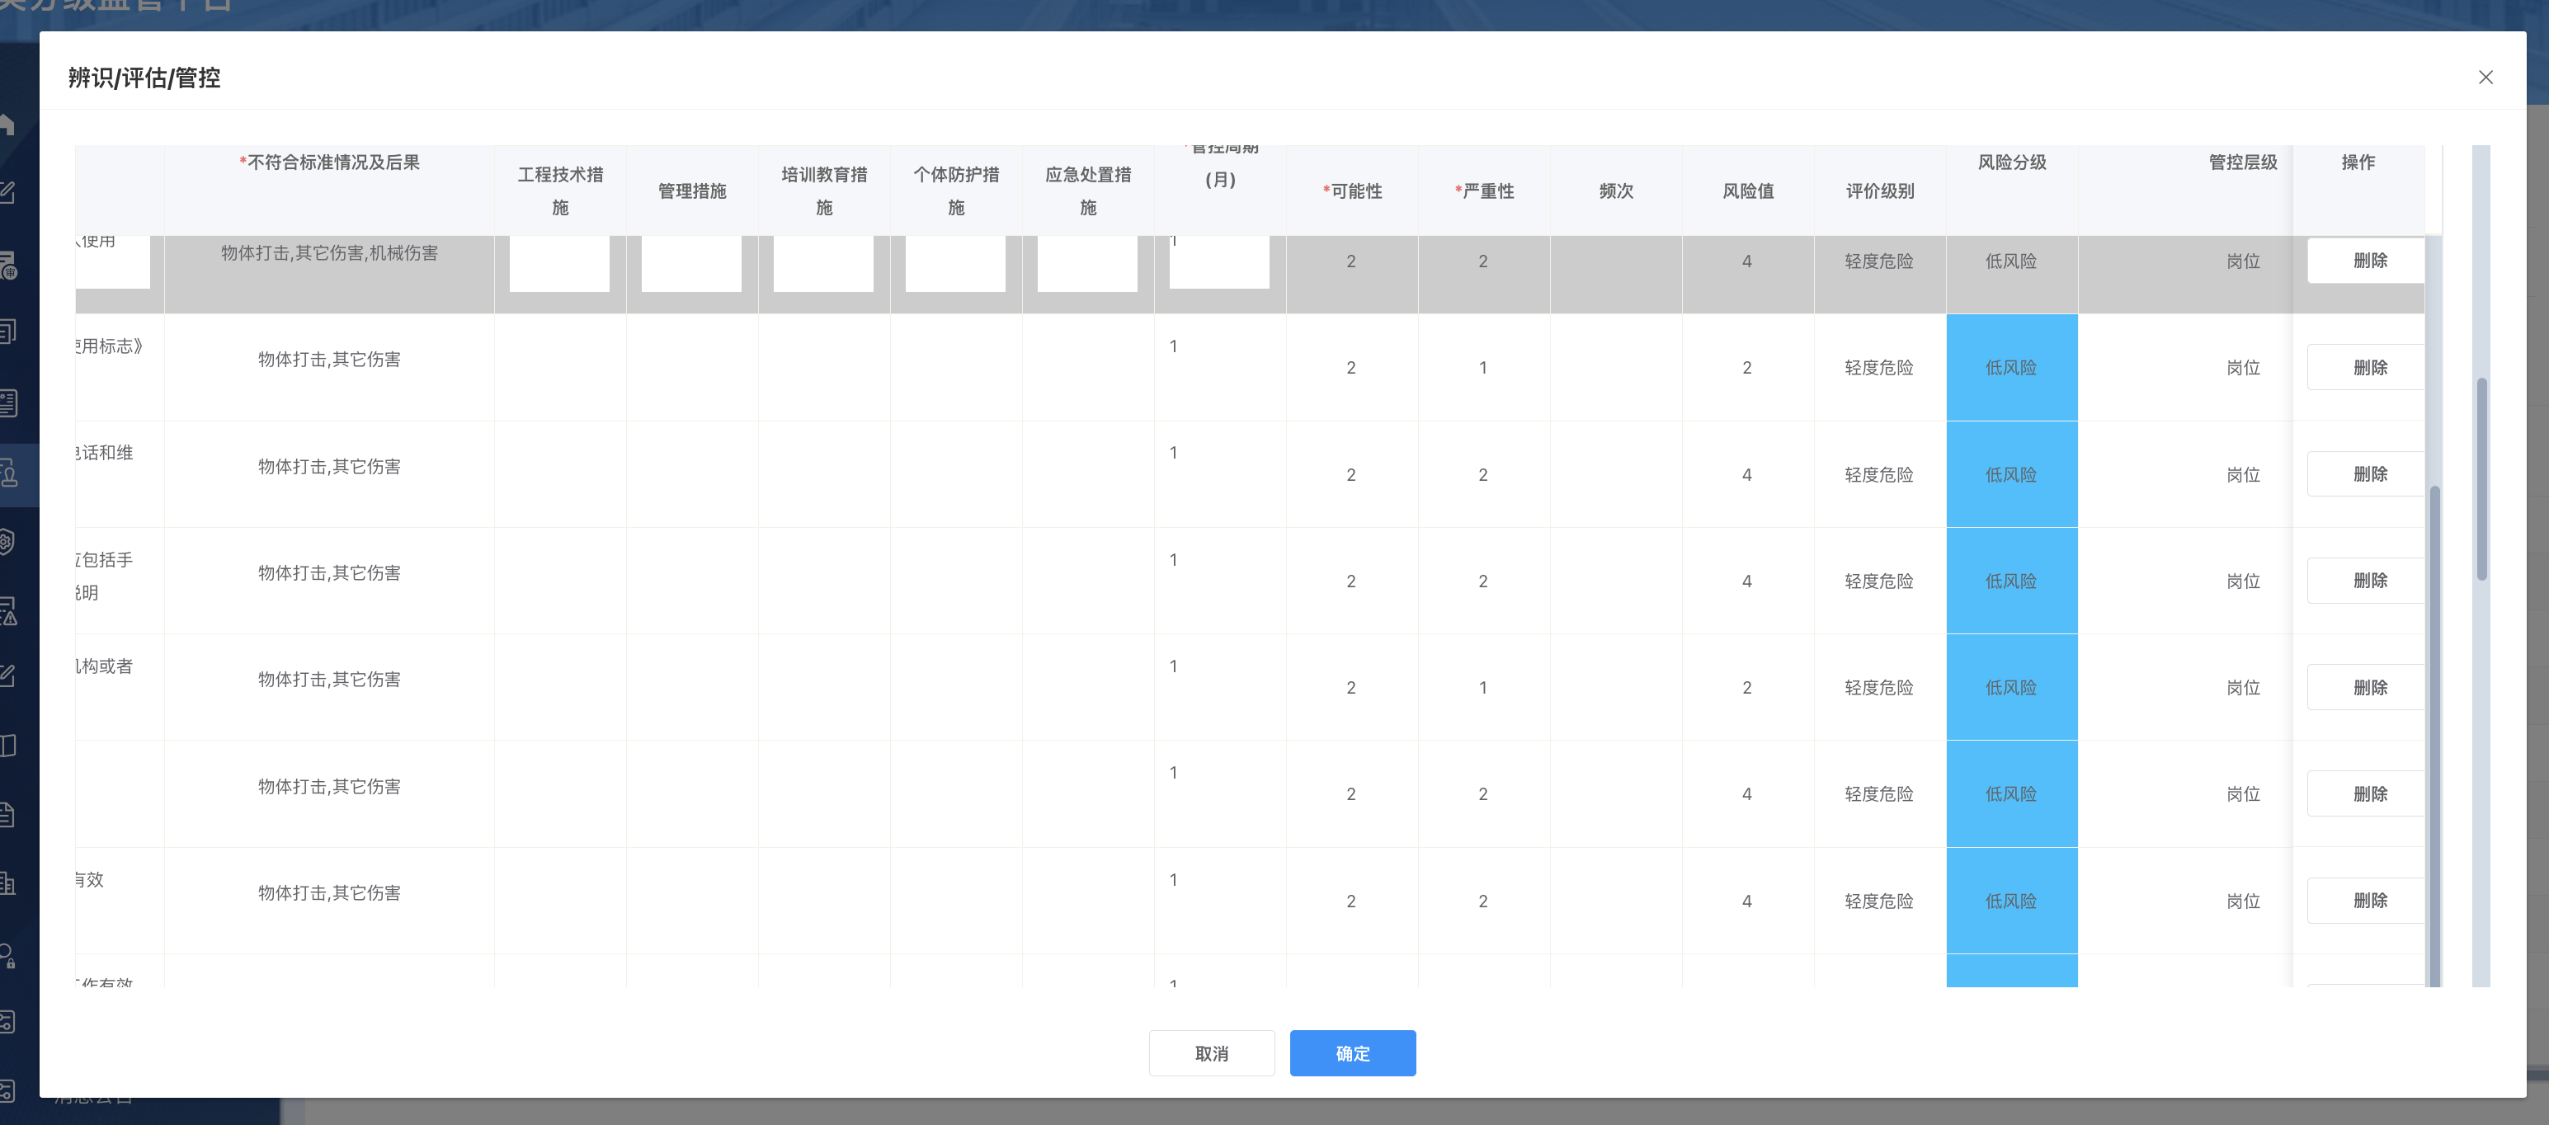
Task: Click the database icon in left sidebar
Action: pyautogui.click(x=8, y=266)
